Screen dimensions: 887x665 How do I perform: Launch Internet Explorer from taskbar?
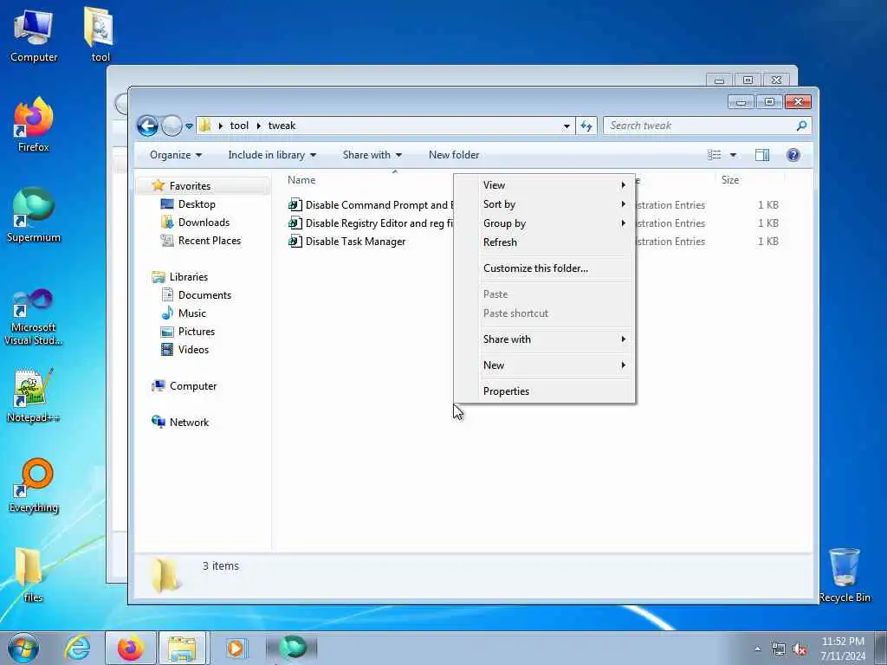pos(77,648)
